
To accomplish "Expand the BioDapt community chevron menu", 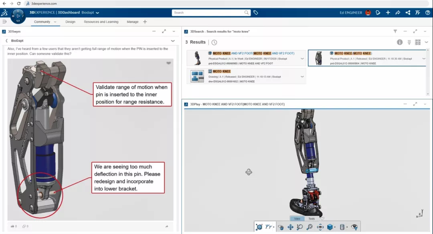I will pos(173,41).
